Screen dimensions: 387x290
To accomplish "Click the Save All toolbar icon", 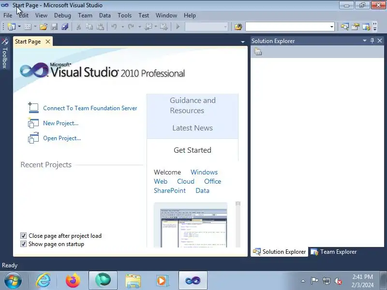I will (x=65, y=27).
